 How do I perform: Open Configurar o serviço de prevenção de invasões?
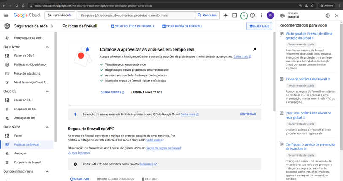(310, 146)
